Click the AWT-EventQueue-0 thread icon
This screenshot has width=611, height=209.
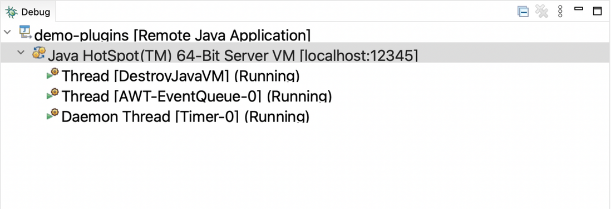click(x=52, y=94)
